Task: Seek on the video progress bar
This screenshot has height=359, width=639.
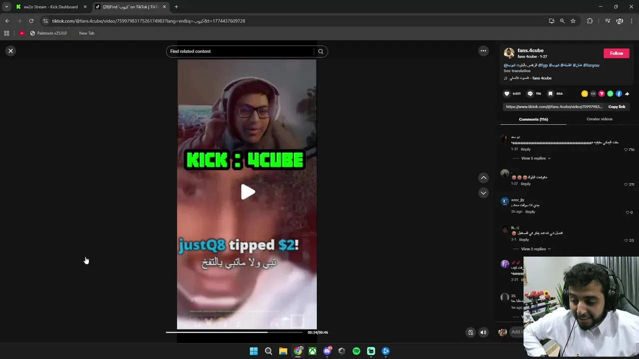Action: tap(234, 332)
